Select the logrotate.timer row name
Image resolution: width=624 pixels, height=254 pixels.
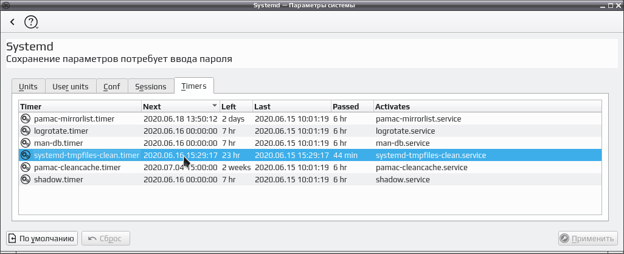pos(61,131)
